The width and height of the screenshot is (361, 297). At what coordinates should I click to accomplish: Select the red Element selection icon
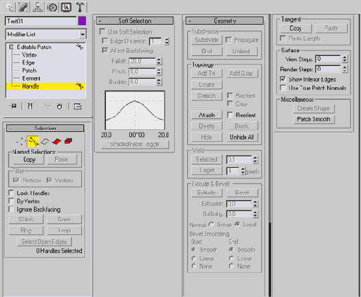pos(68,141)
